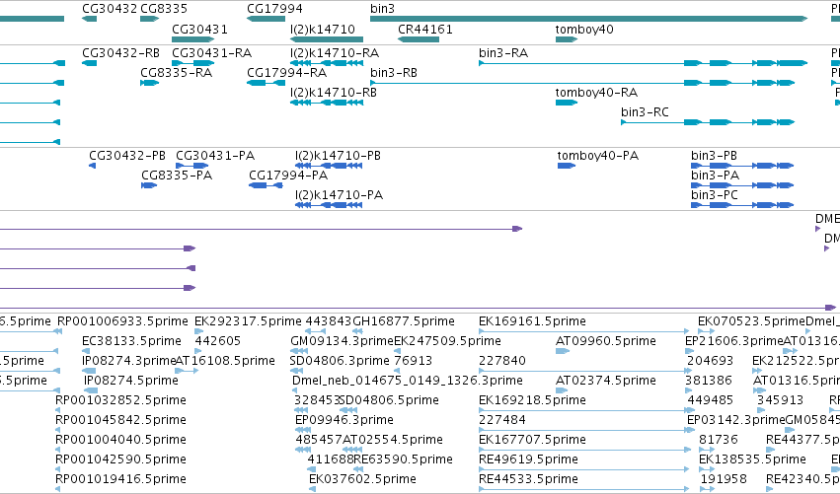Click the bin3-RC transcript label
The image size is (840, 494).
coord(645,112)
